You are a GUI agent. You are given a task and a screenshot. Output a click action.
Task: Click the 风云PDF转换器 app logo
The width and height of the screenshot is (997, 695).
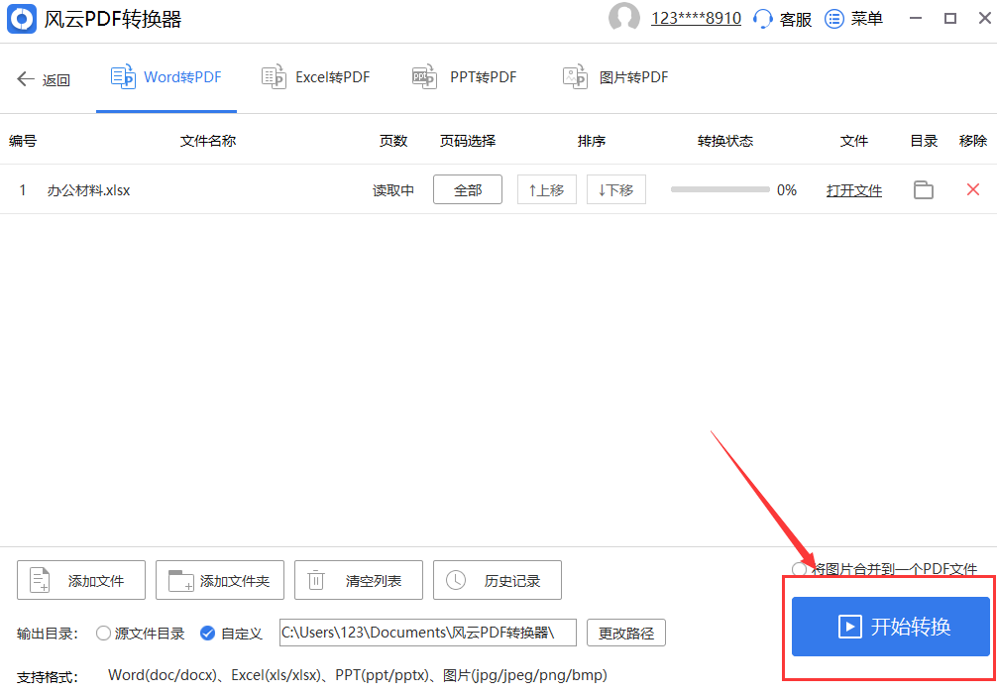click(22, 19)
